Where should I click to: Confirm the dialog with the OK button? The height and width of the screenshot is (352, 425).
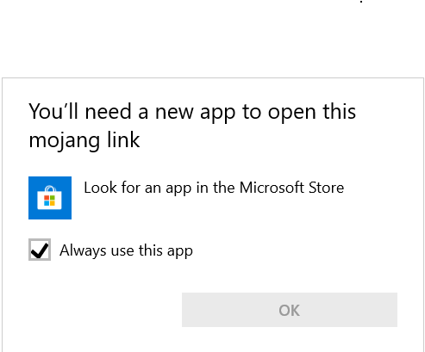click(x=290, y=310)
